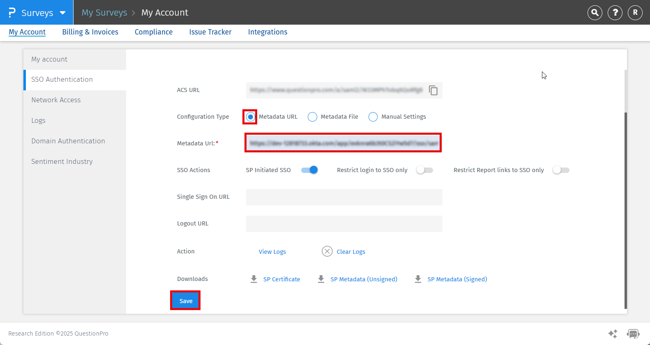Enable Restrict login to SSO only
The width and height of the screenshot is (650, 345).
coord(424,170)
